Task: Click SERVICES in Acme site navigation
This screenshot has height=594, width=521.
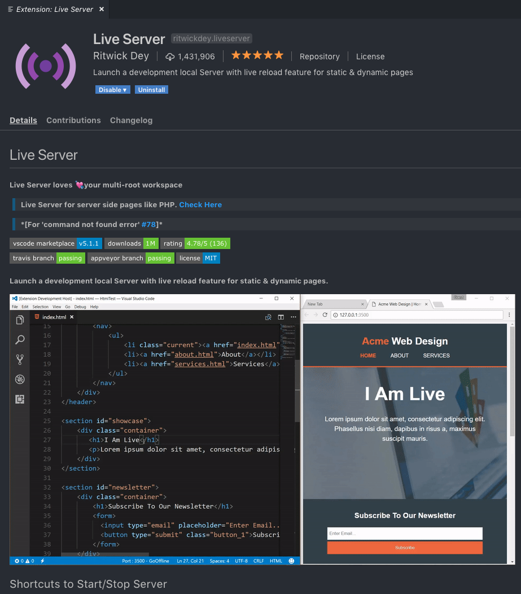Action: point(436,355)
